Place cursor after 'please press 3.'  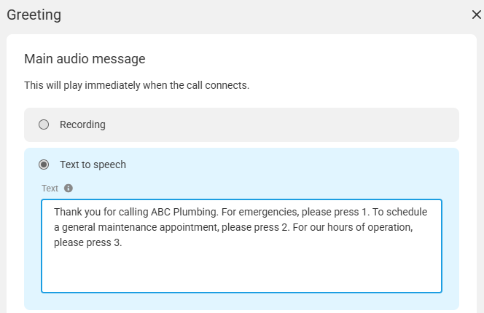pyautogui.click(x=122, y=242)
